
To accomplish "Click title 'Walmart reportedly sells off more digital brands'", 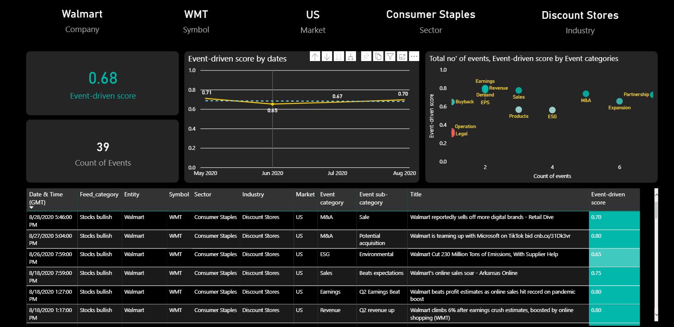I will coord(482,217).
